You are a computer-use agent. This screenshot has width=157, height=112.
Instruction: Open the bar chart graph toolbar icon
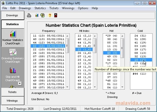tap(37, 15)
